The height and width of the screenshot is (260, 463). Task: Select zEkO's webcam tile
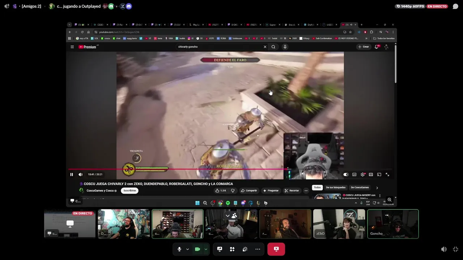(x=339, y=224)
